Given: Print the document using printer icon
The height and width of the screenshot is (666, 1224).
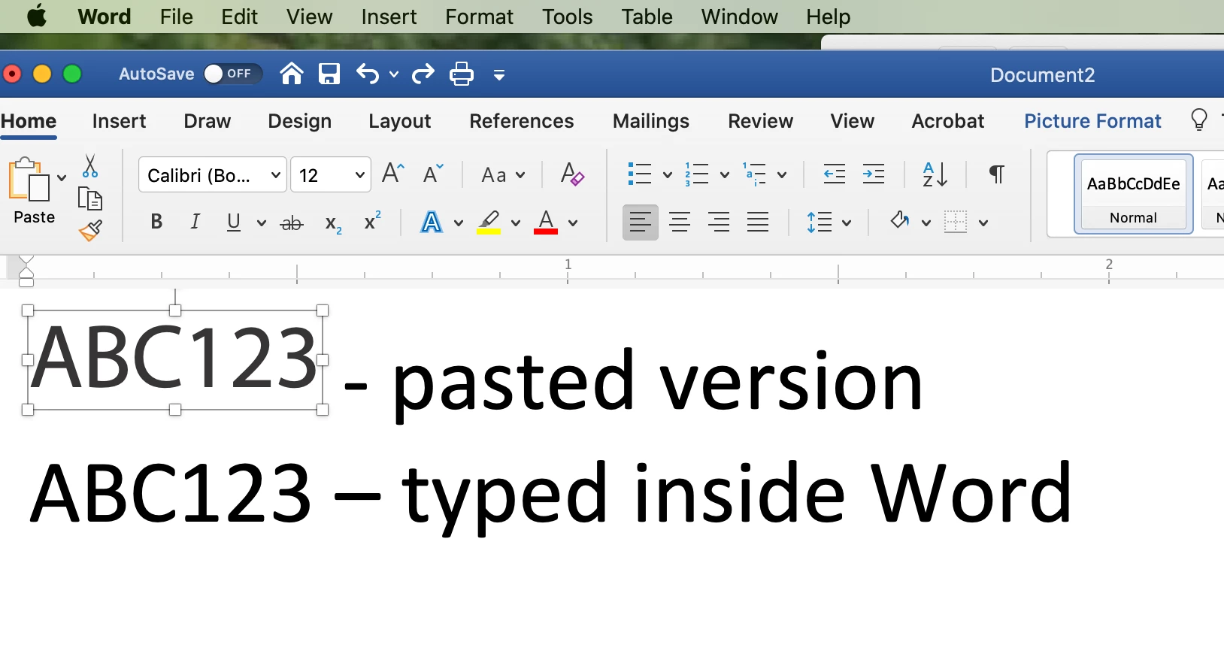Looking at the screenshot, I should [462, 74].
